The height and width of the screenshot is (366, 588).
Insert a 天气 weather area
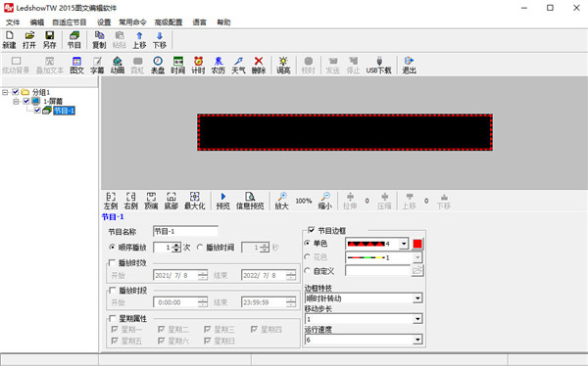(238, 65)
